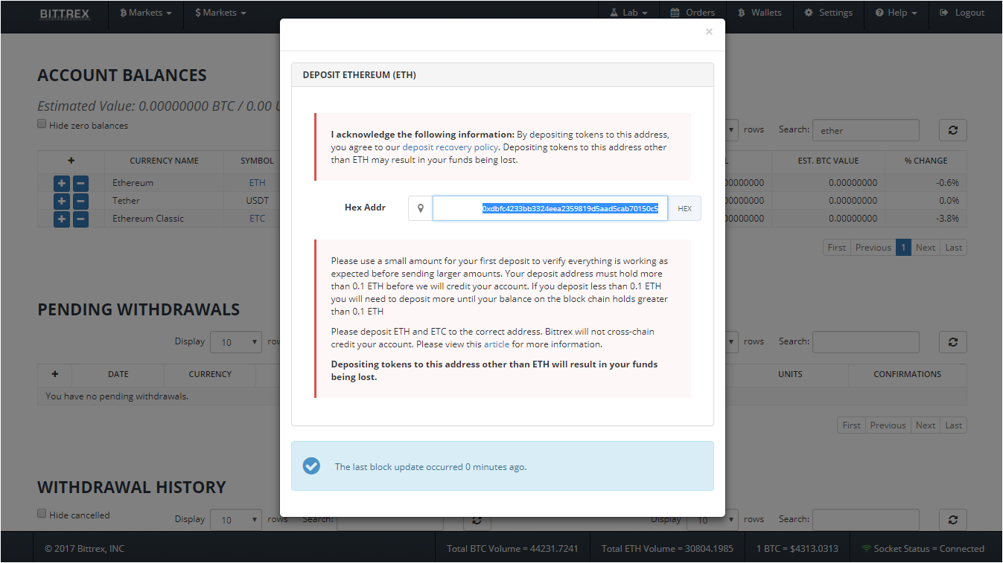Click plus deposit button for Tether row
Viewport: 1003px width, 563px height.
(x=62, y=201)
